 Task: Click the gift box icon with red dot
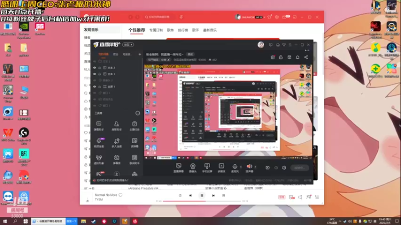[273, 57]
